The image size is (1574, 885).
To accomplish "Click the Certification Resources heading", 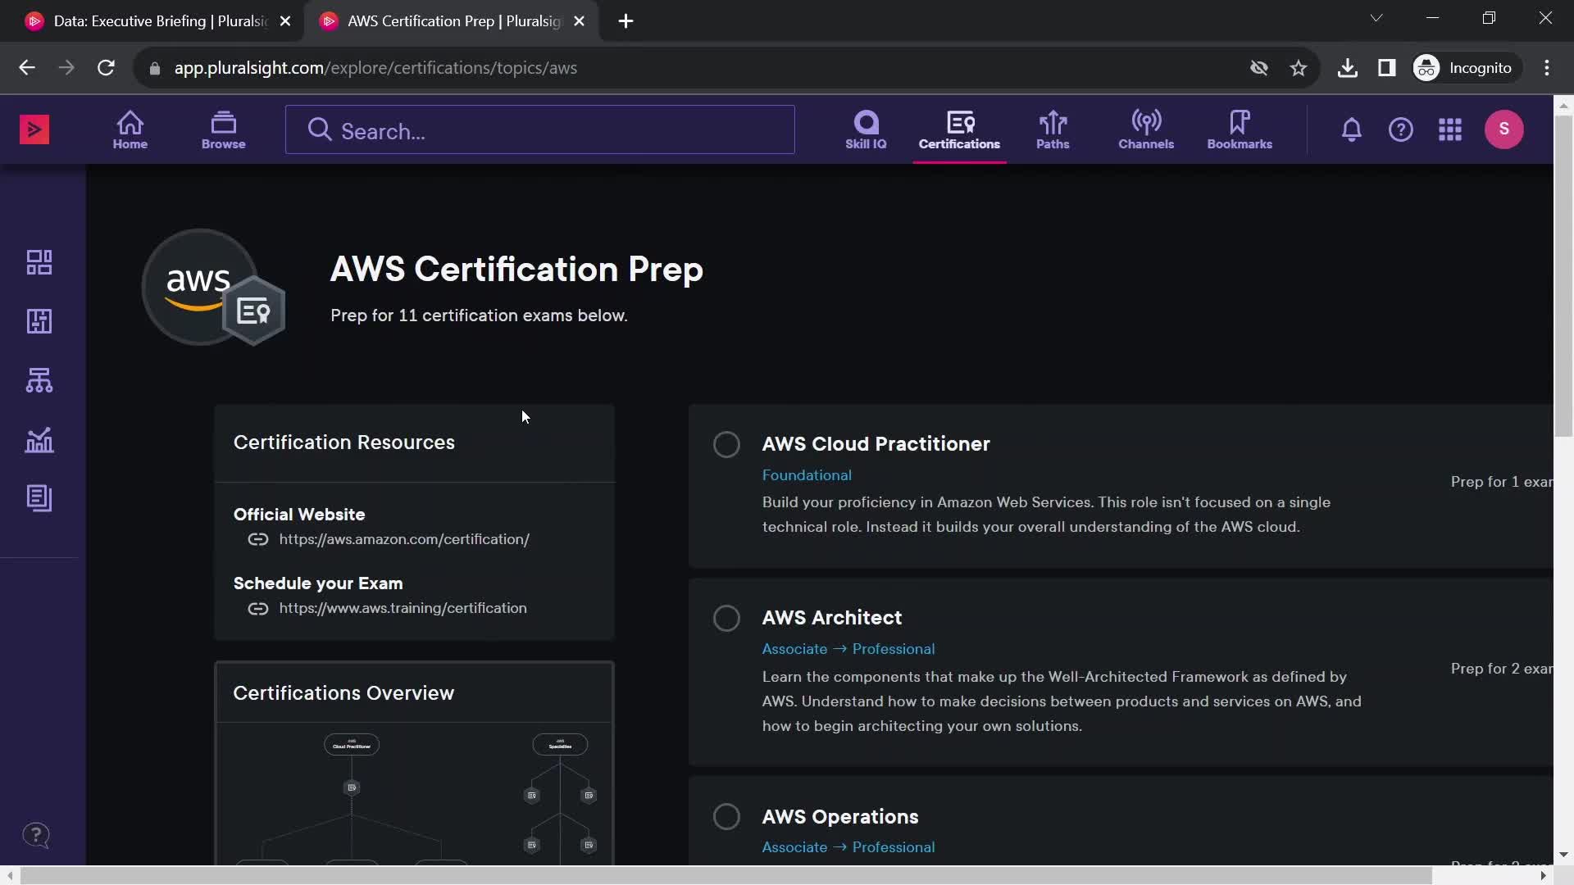I will [x=344, y=442].
